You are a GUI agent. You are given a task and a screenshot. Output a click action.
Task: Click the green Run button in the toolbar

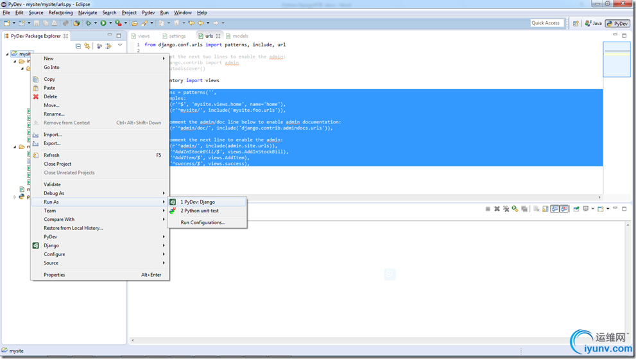click(103, 23)
